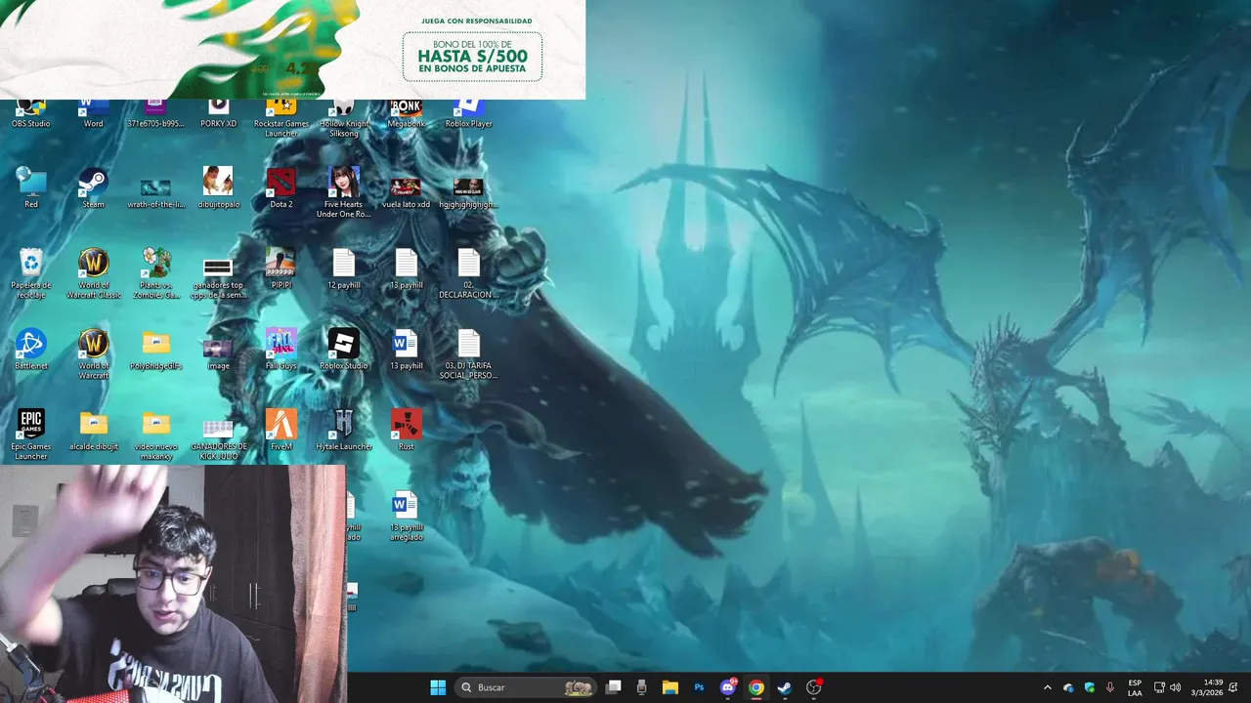Open the video nuevo makanky folder

click(x=155, y=434)
